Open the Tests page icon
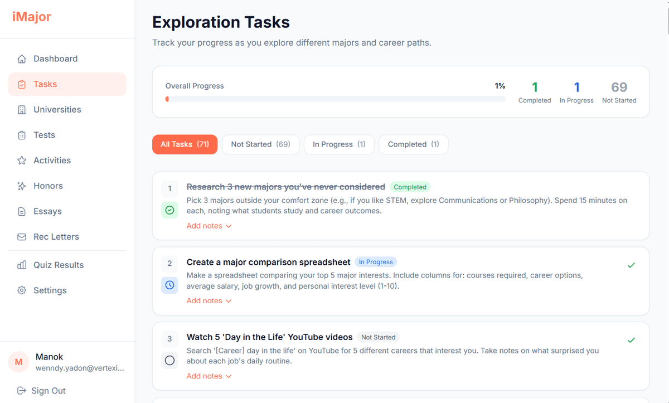Screen dimensions: 669x403 click(22, 135)
